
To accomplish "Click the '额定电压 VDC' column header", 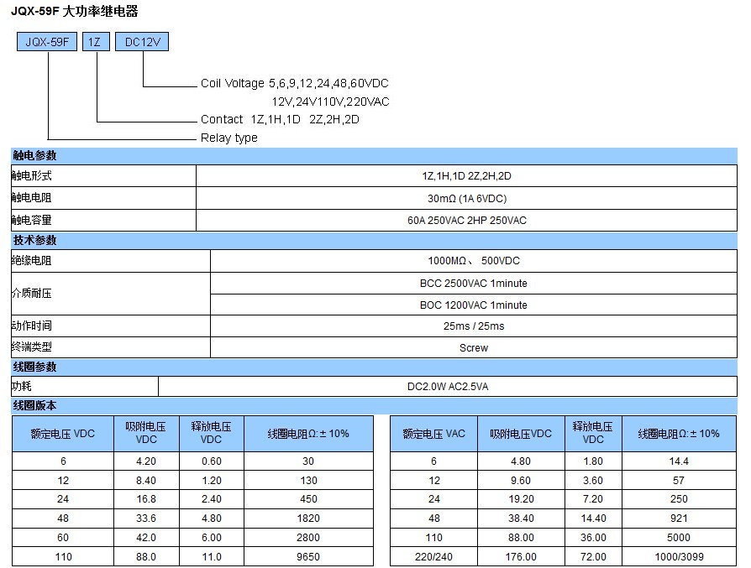I will point(63,434).
